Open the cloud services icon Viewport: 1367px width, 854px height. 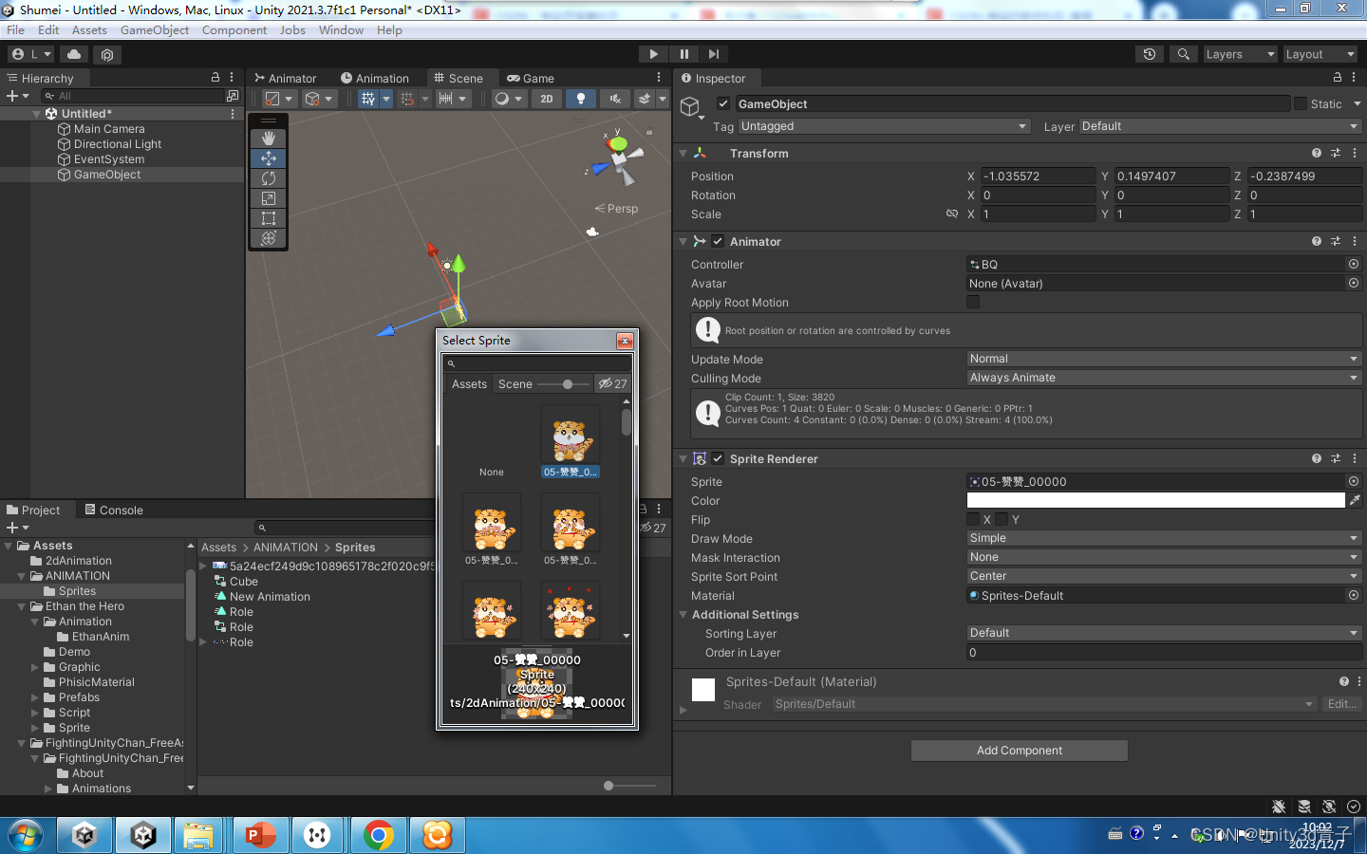(x=74, y=54)
